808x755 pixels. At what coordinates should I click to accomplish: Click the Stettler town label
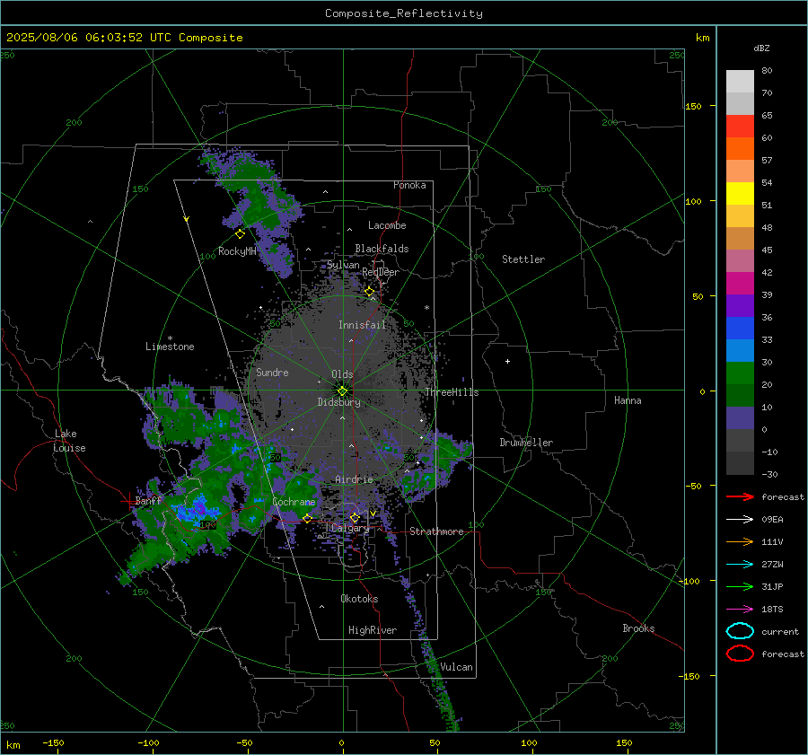[523, 259]
